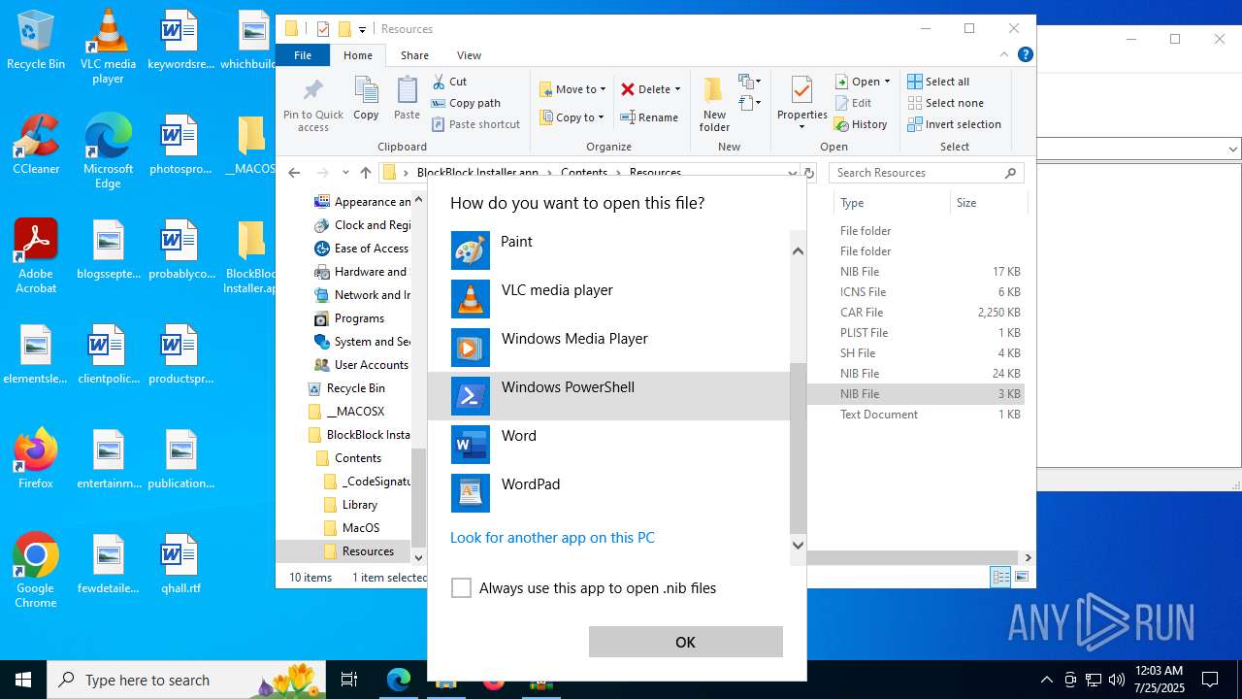Click the Rename command
The width and height of the screenshot is (1242, 699).
(649, 117)
